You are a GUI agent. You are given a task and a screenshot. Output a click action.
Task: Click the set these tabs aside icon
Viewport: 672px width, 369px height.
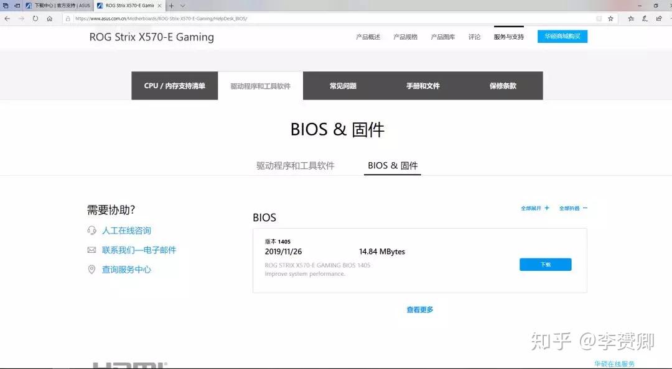(17, 6)
